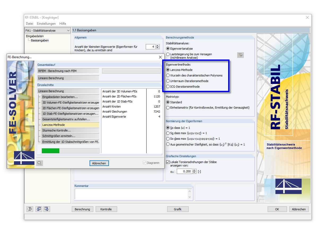Toggle Diagramm checkbox in FE-Berechnung
The width and height of the screenshot is (318, 239).
click(144, 163)
